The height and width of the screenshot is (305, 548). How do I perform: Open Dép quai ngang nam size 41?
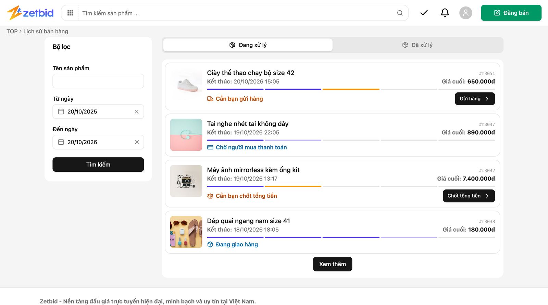[249, 221]
